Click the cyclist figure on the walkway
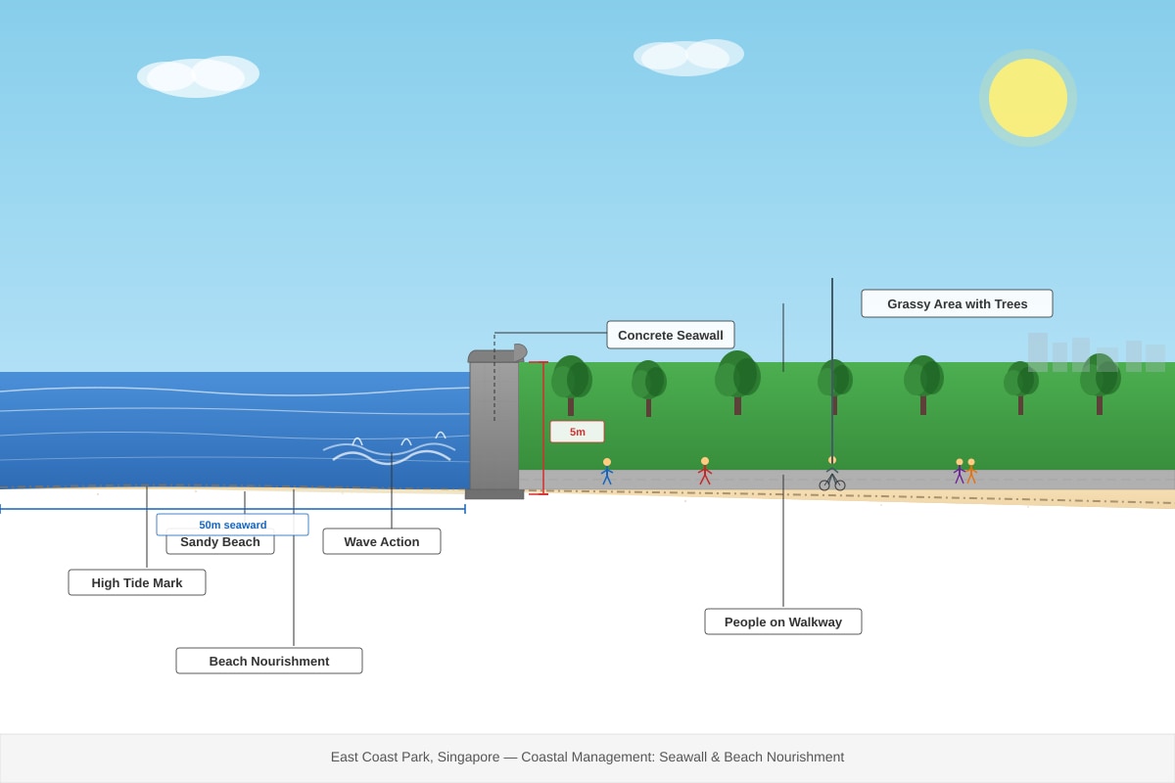 [832, 474]
